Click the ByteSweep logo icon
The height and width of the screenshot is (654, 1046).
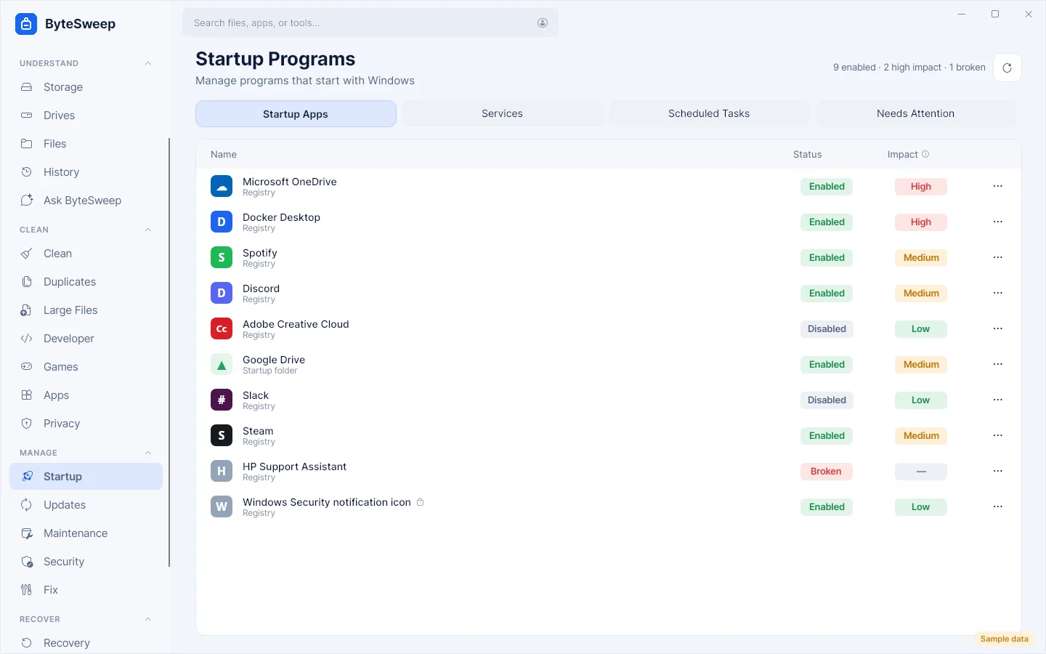click(x=26, y=24)
